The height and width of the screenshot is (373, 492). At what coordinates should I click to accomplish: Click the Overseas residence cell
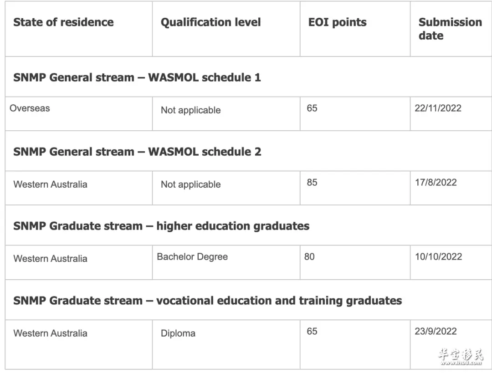pos(30,108)
